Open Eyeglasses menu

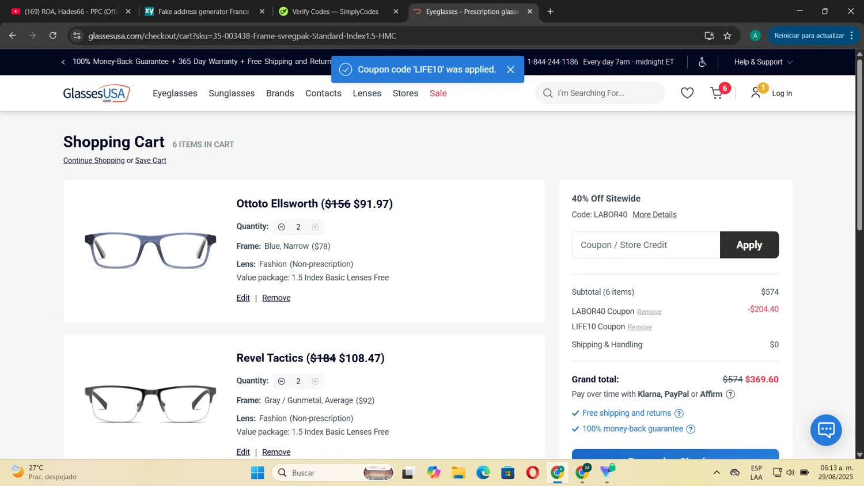[175, 93]
